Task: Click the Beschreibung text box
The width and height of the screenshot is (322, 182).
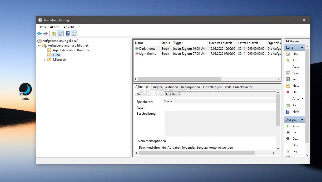Action: point(220,124)
